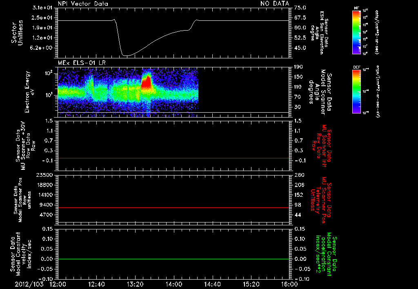418x289 pixels.
Task: Click the green model constant velocity line
Action: point(173,259)
